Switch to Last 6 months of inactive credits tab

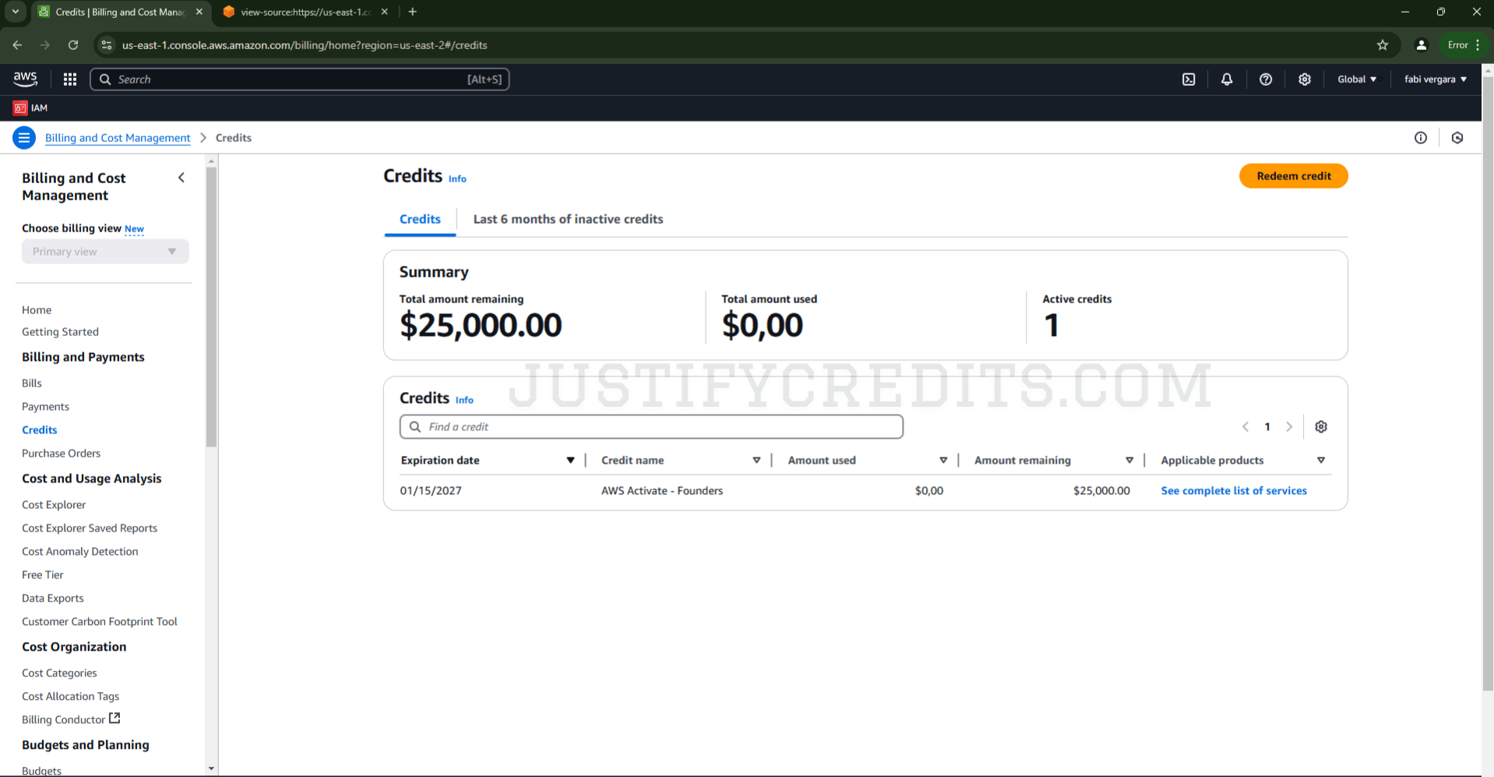click(x=569, y=220)
